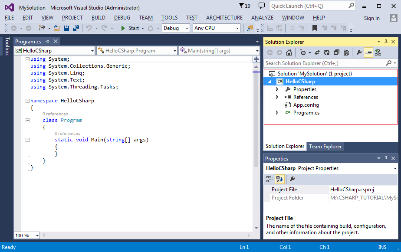Click the Undo arrow icon
This screenshot has height=252, width=401.
pyautogui.click(x=89, y=28)
